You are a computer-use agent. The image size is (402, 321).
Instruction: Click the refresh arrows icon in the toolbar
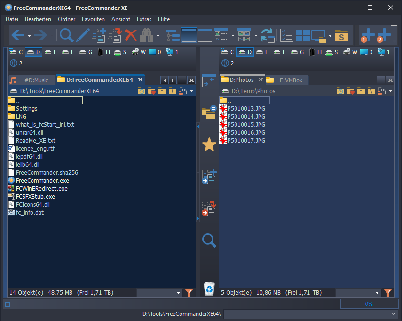click(x=268, y=35)
